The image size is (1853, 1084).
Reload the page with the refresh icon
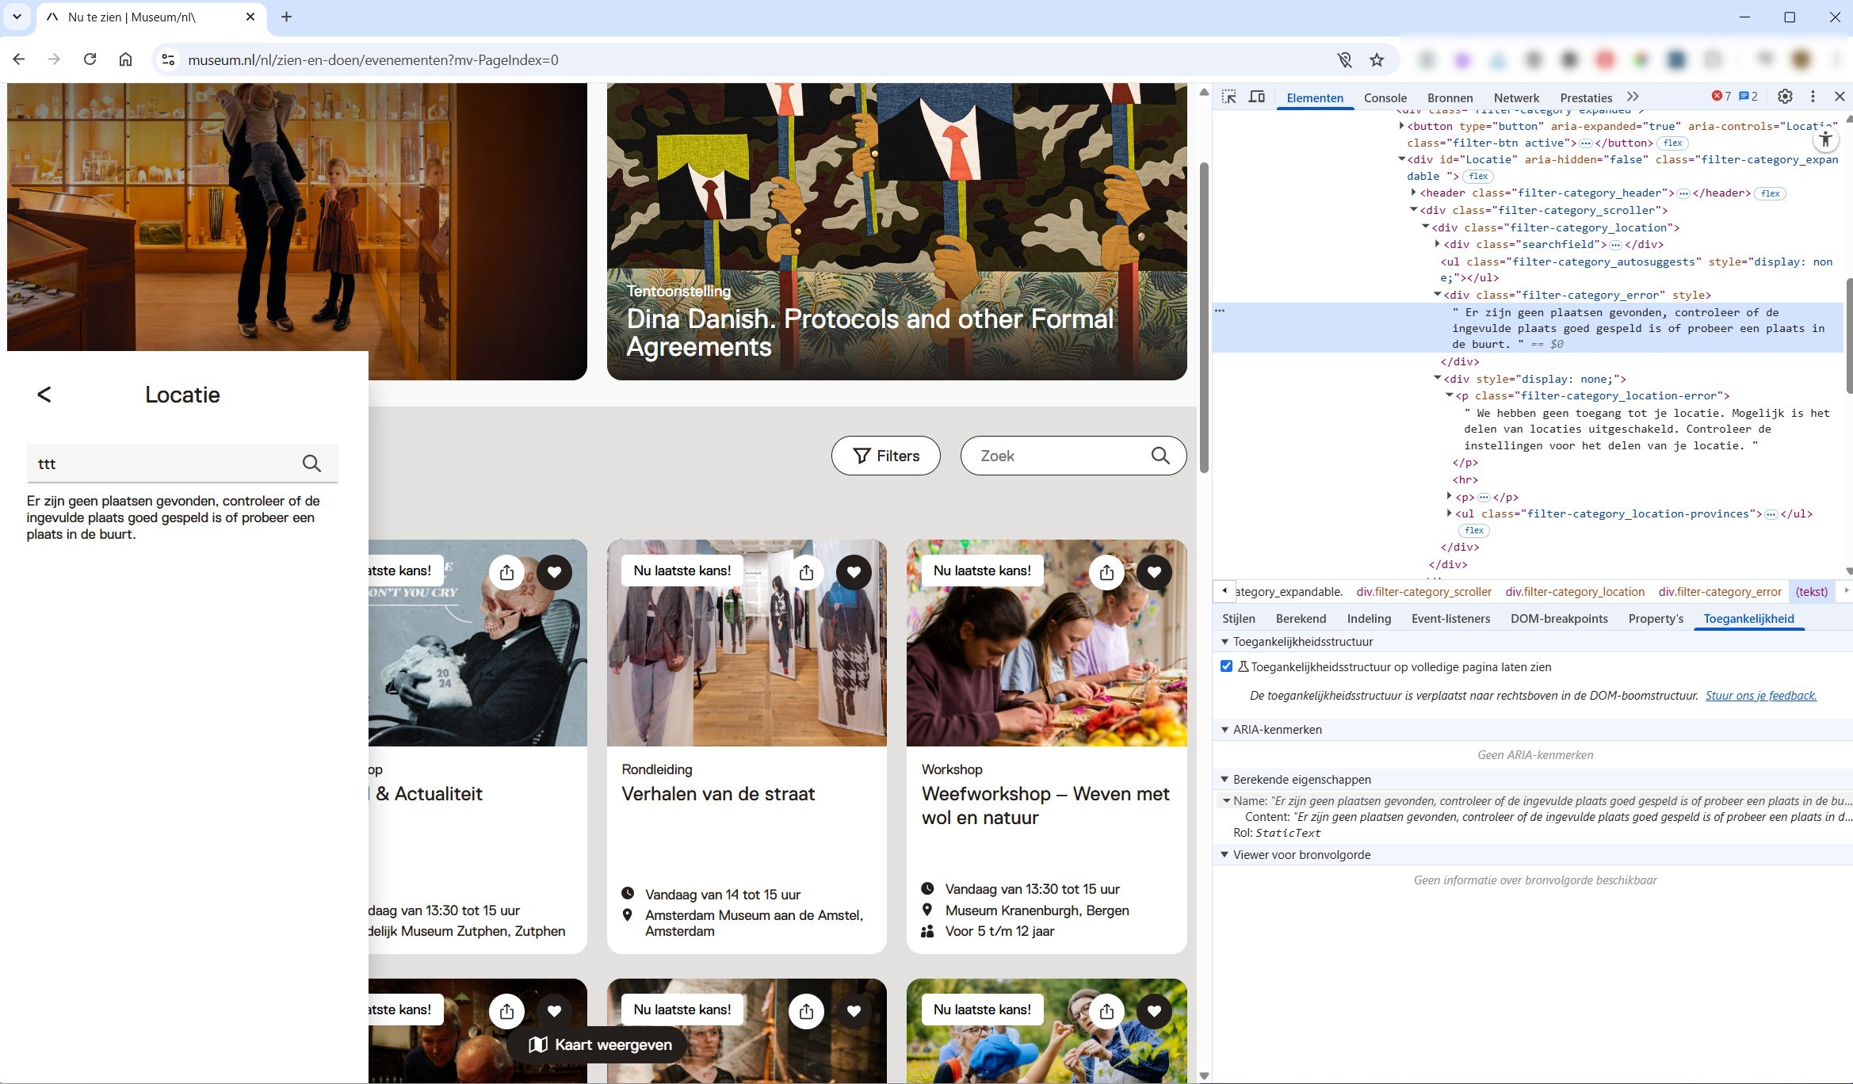coord(90,59)
